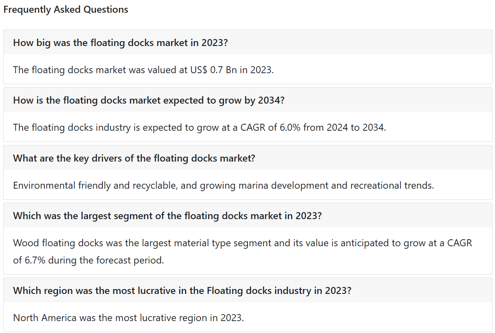Screen dimensions: 495x333
Task: Click the "Environmental friendly and recyclable" answer text
Action: click(x=224, y=185)
